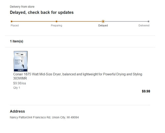This screenshot has height=133, width=165.
Task: Click the Address section heading
Action: tap(17, 111)
